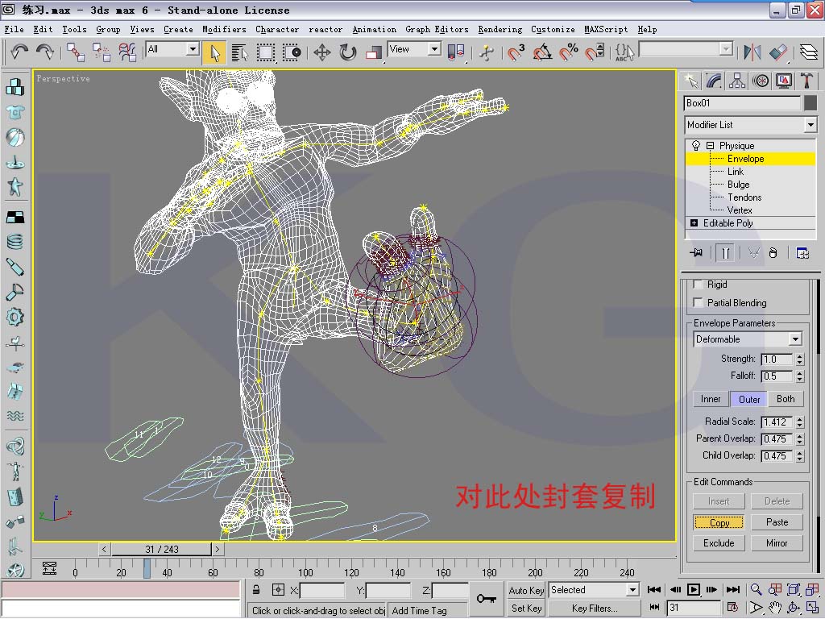Open the Key Filters dialog
The height and width of the screenshot is (619, 825).
[595, 609]
